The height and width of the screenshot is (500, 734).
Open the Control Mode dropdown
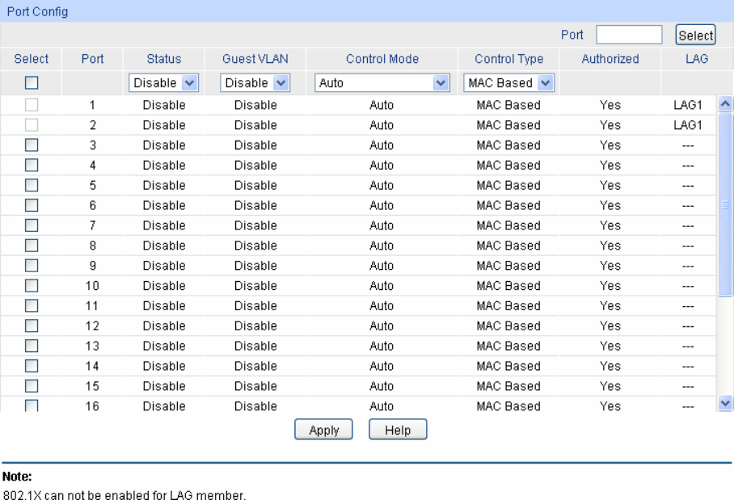coord(382,82)
